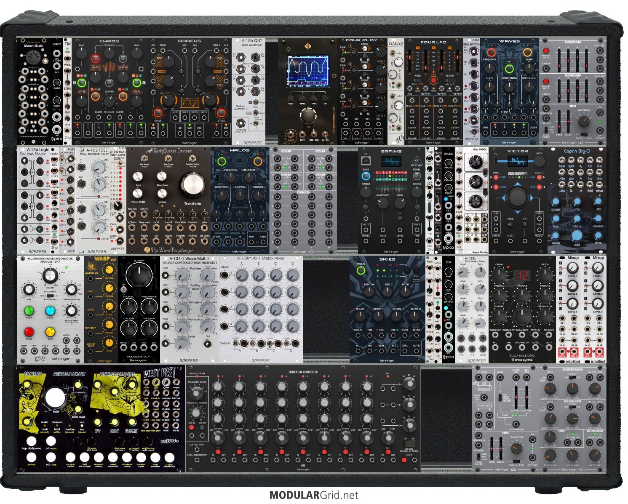Push the red-ringed button above FREQUENCY on Waves
628x504 pixels.
click(x=492, y=53)
